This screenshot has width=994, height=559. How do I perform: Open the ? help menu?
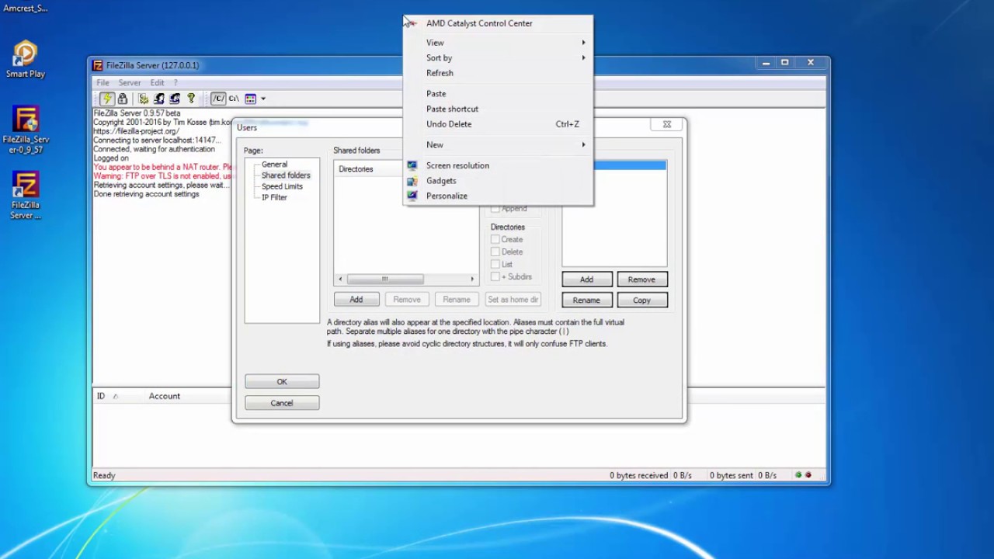(x=176, y=82)
